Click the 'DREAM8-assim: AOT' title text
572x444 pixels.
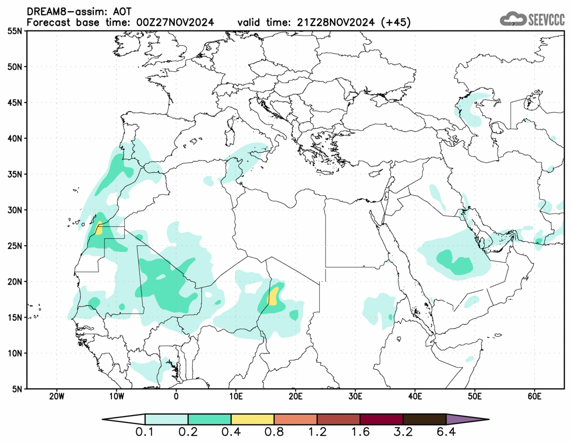(79, 12)
